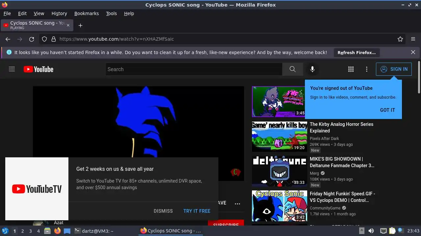421x236 pixels.
Task: Click the search magnifier button
Action: pos(292,69)
